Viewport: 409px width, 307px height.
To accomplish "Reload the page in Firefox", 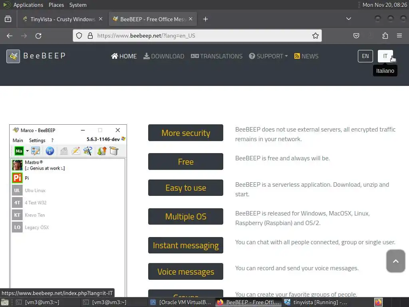I will pyautogui.click(x=38, y=36).
